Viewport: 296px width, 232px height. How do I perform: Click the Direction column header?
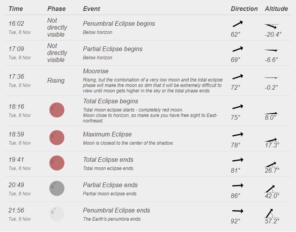pyautogui.click(x=244, y=9)
